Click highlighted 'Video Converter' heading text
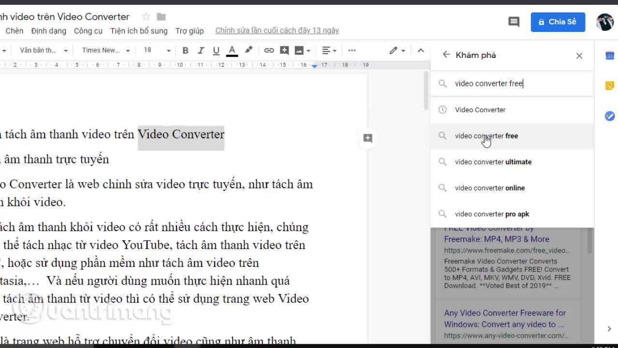Image resolution: width=618 pixels, height=348 pixels. click(181, 134)
